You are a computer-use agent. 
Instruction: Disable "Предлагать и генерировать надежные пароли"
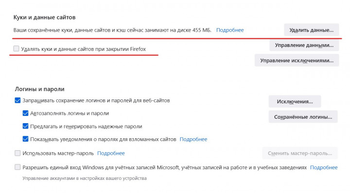pyautogui.click(x=25, y=126)
